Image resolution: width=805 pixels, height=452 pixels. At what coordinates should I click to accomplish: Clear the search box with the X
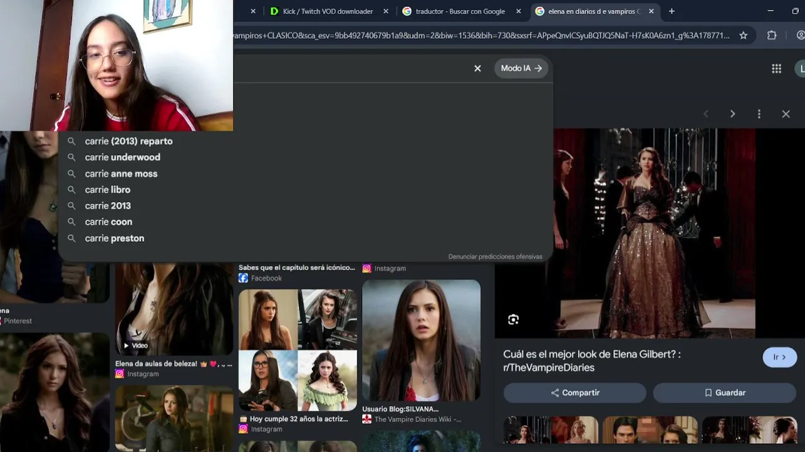pos(477,68)
